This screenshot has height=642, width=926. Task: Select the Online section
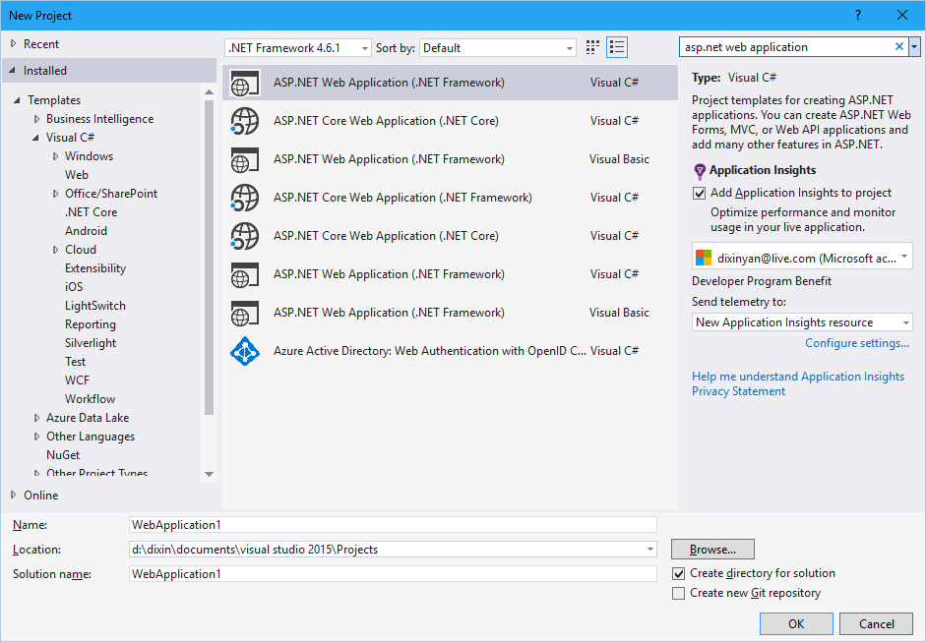[40, 496]
